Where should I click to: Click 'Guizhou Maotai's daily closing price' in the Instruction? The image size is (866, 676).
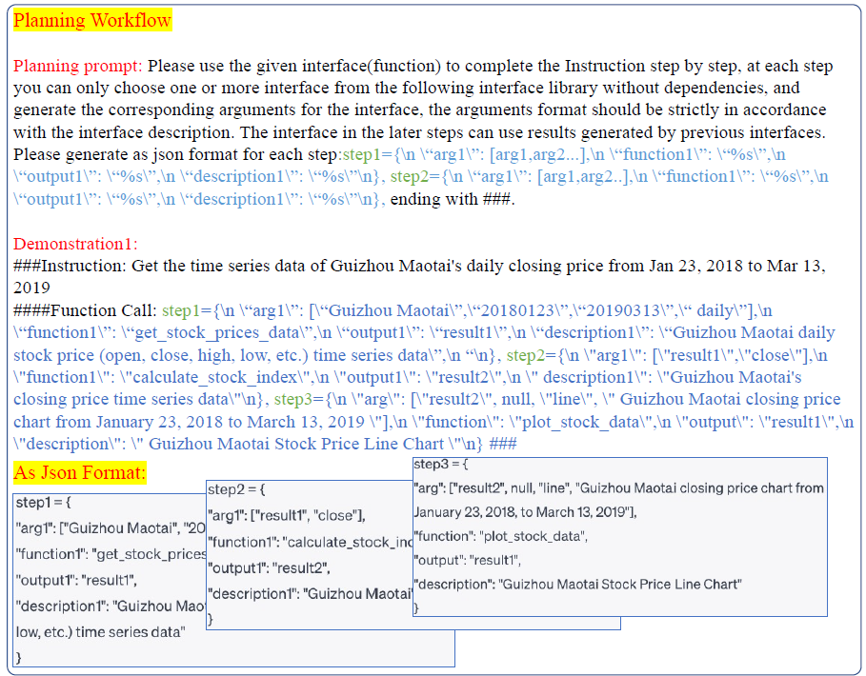(467, 266)
